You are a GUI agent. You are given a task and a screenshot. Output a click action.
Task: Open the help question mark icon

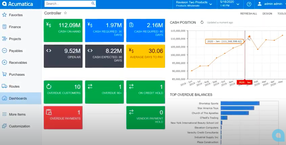249,4
